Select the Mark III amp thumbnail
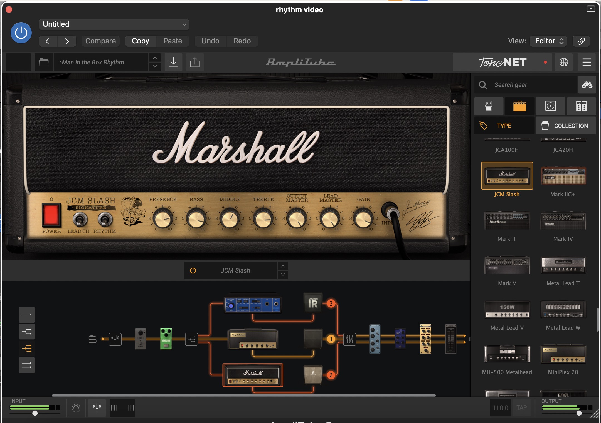This screenshot has height=423, width=601. coord(507,221)
